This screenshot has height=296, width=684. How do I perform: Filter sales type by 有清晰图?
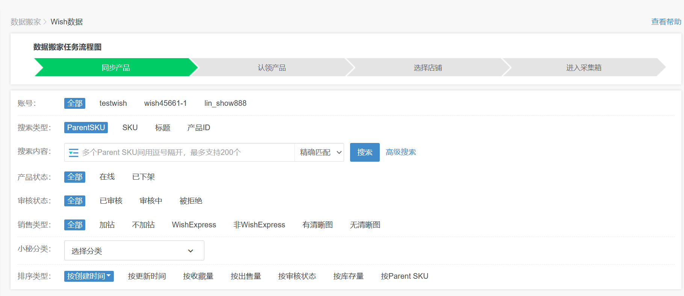[x=317, y=225]
